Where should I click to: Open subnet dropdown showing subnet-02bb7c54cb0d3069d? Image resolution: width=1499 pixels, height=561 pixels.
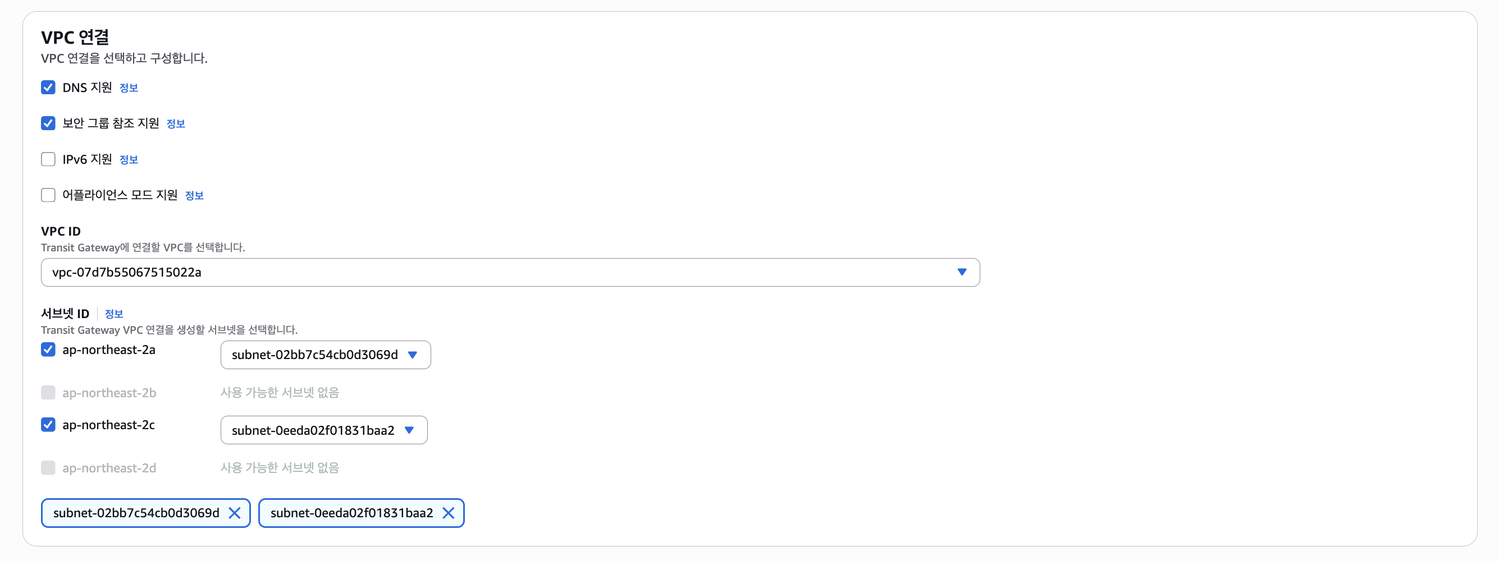(x=315, y=355)
